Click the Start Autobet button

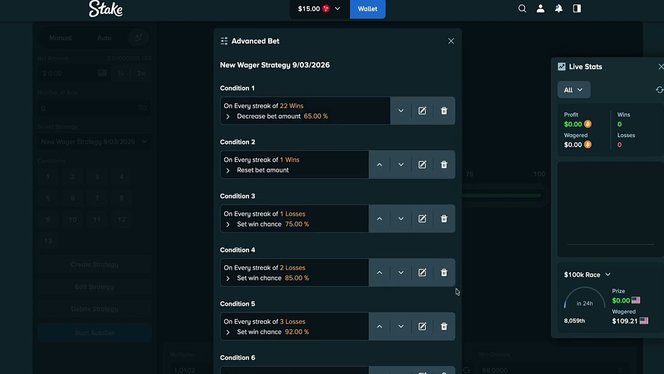(x=94, y=333)
